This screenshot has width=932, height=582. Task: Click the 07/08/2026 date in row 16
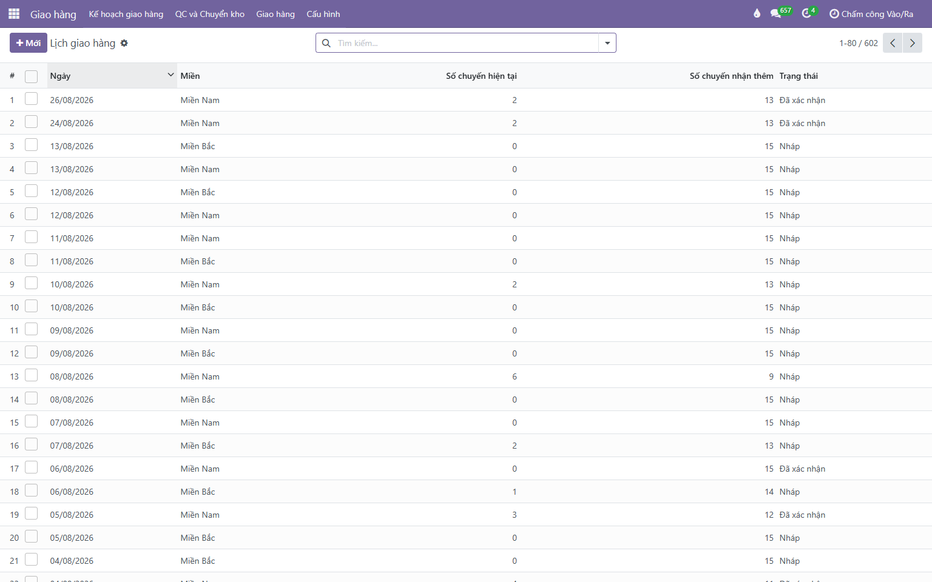[x=72, y=446]
